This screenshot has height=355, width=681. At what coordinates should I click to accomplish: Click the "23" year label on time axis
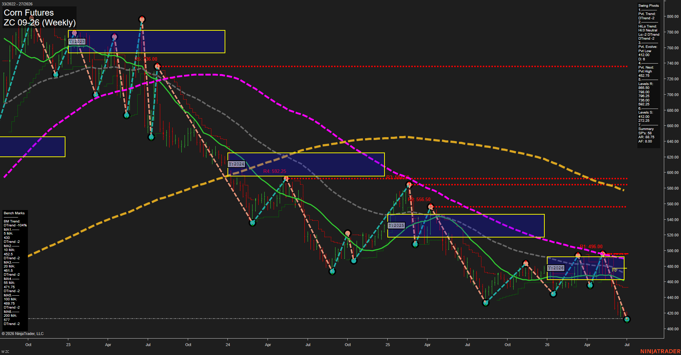coord(68,345)
